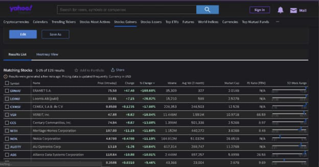Open LOIMF ticker link
The height and width of the screenshot is (167, 319).
[x=15, y=99]
